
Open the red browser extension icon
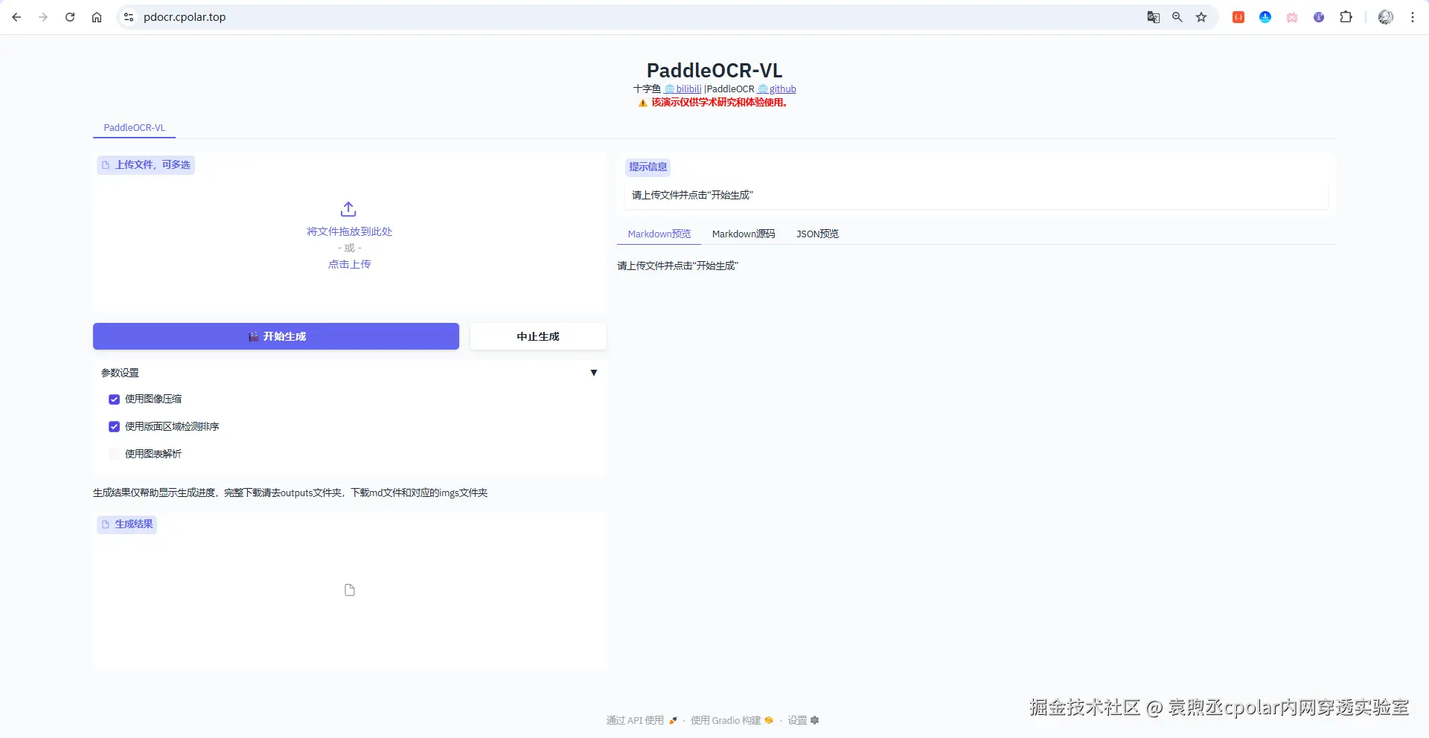click(1238, 17)
